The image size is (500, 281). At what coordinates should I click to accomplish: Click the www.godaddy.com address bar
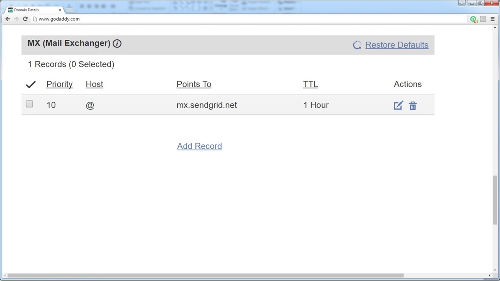249,19
